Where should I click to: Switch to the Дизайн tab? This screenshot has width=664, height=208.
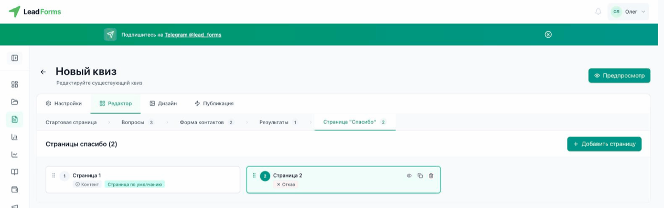point(163,103)
